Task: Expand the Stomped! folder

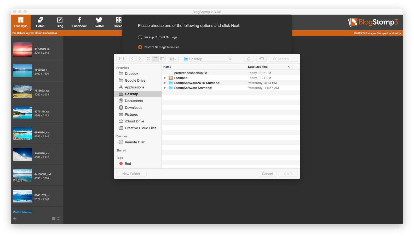Action: tap(165, 78)
